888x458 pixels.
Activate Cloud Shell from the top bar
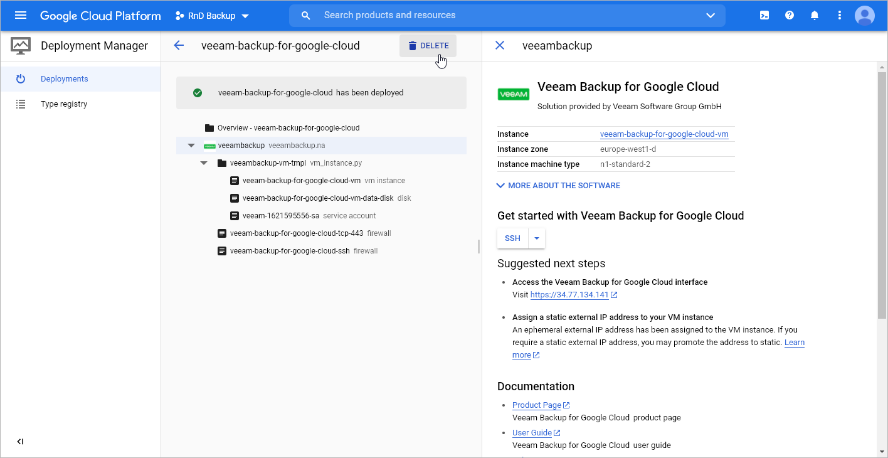coord(764,16)
